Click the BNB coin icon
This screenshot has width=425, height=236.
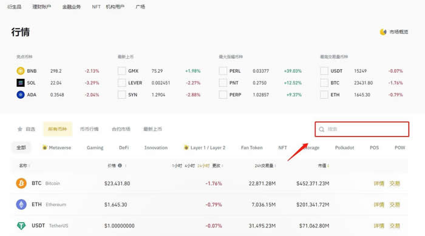(20, 71)
